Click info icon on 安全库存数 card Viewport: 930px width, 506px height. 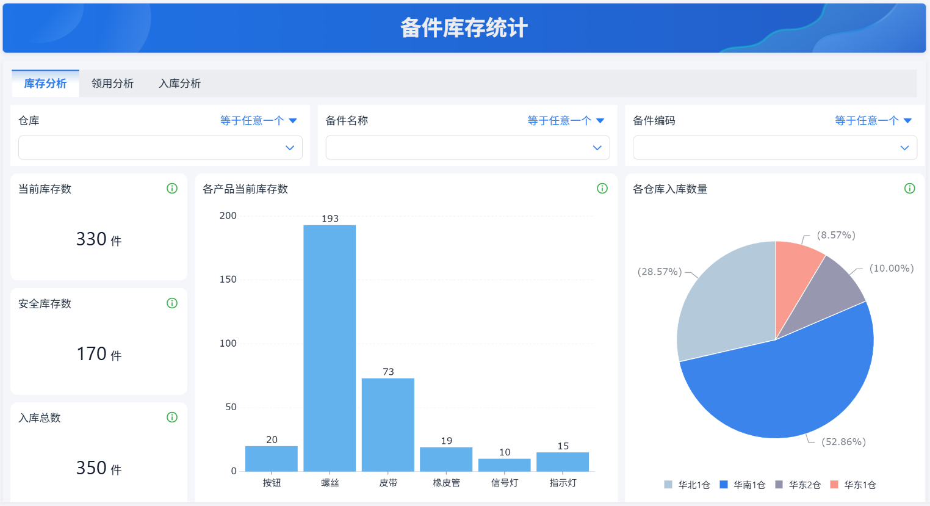click(x=172, y=303)
